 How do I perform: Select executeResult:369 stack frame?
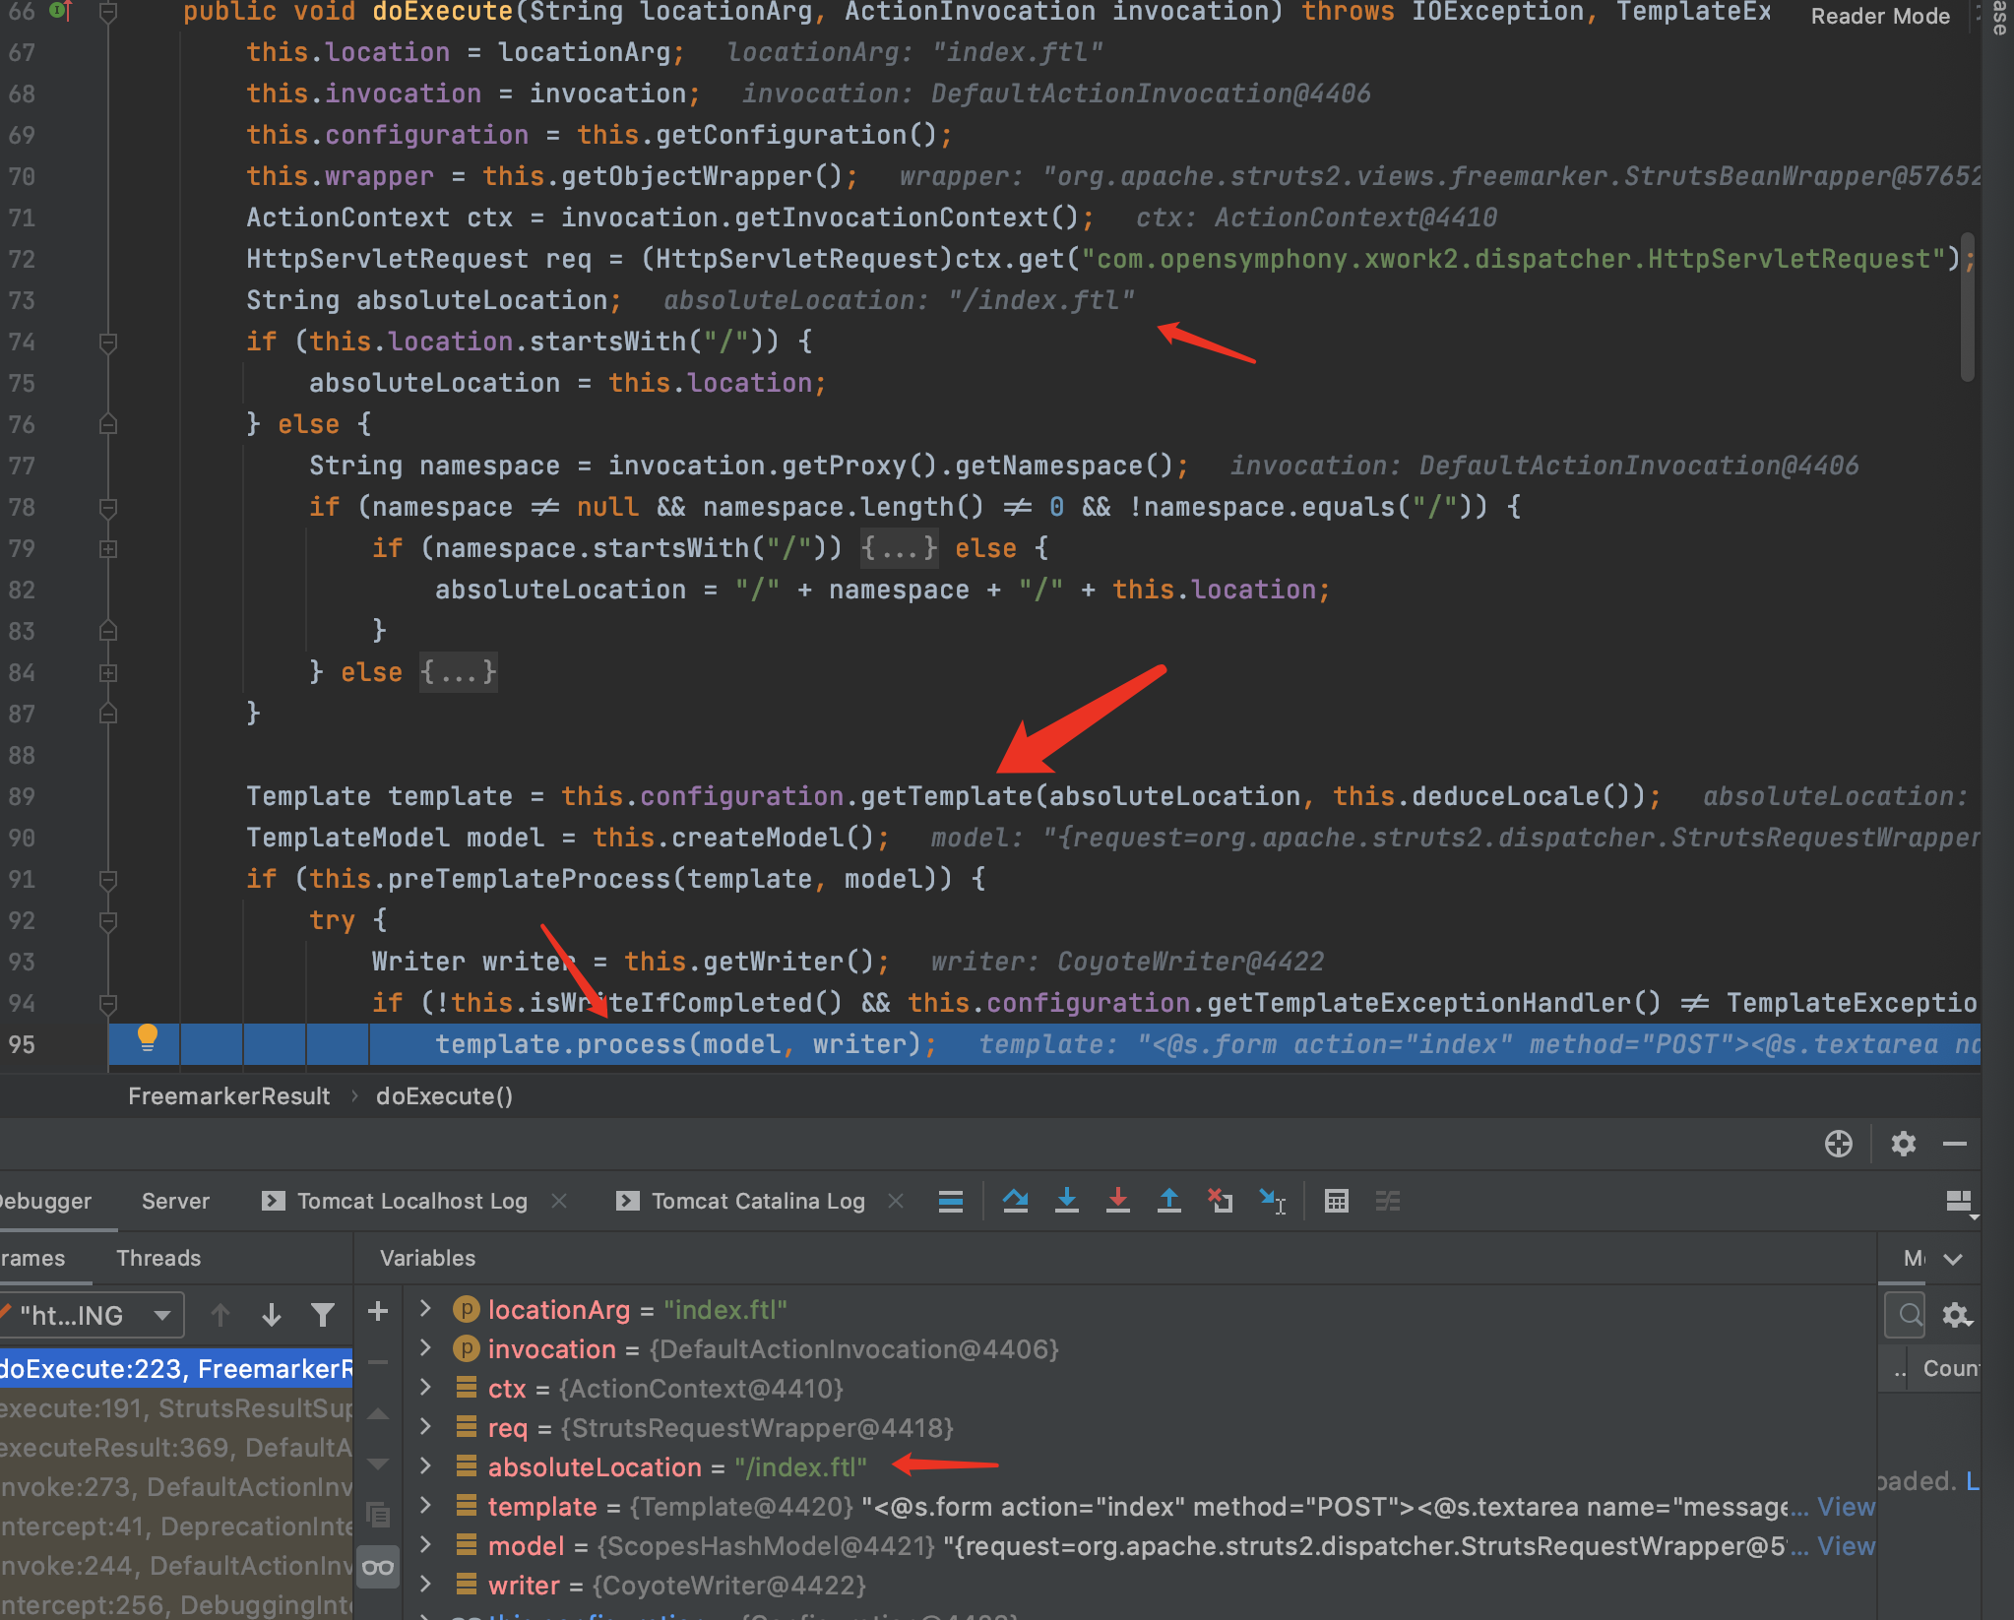(176, 1448)
